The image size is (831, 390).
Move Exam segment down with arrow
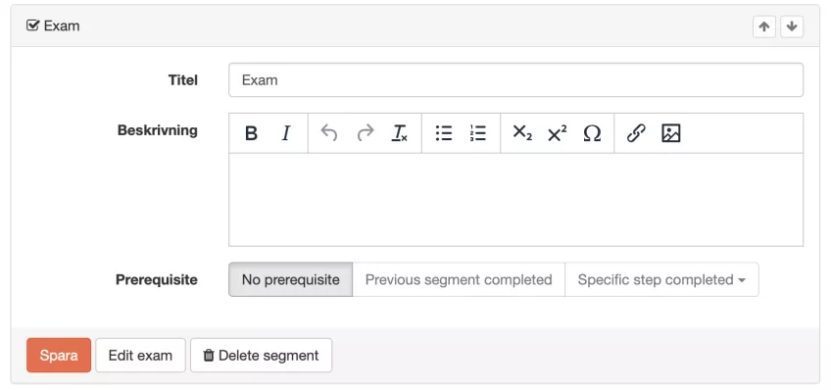coord(792,27)
